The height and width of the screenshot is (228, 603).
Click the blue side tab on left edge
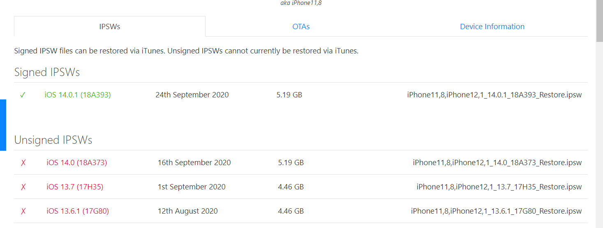[3, 125]
